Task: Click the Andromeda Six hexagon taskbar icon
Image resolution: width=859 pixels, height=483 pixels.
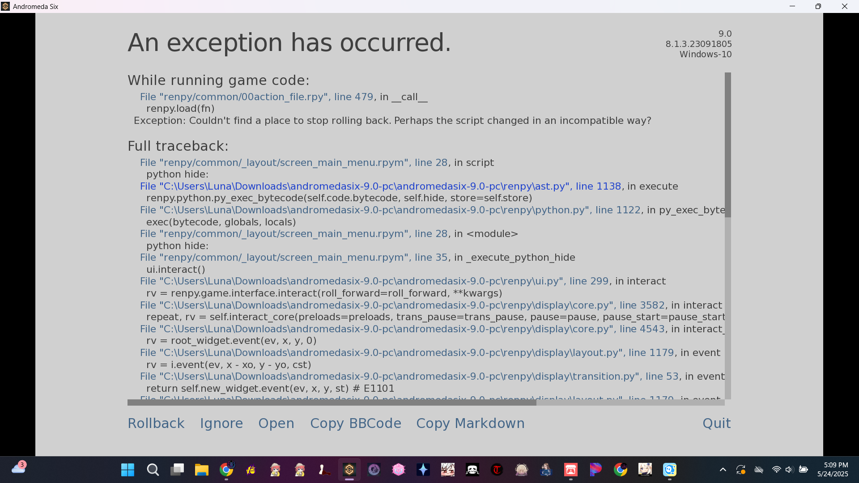Action: coord(349,470)
